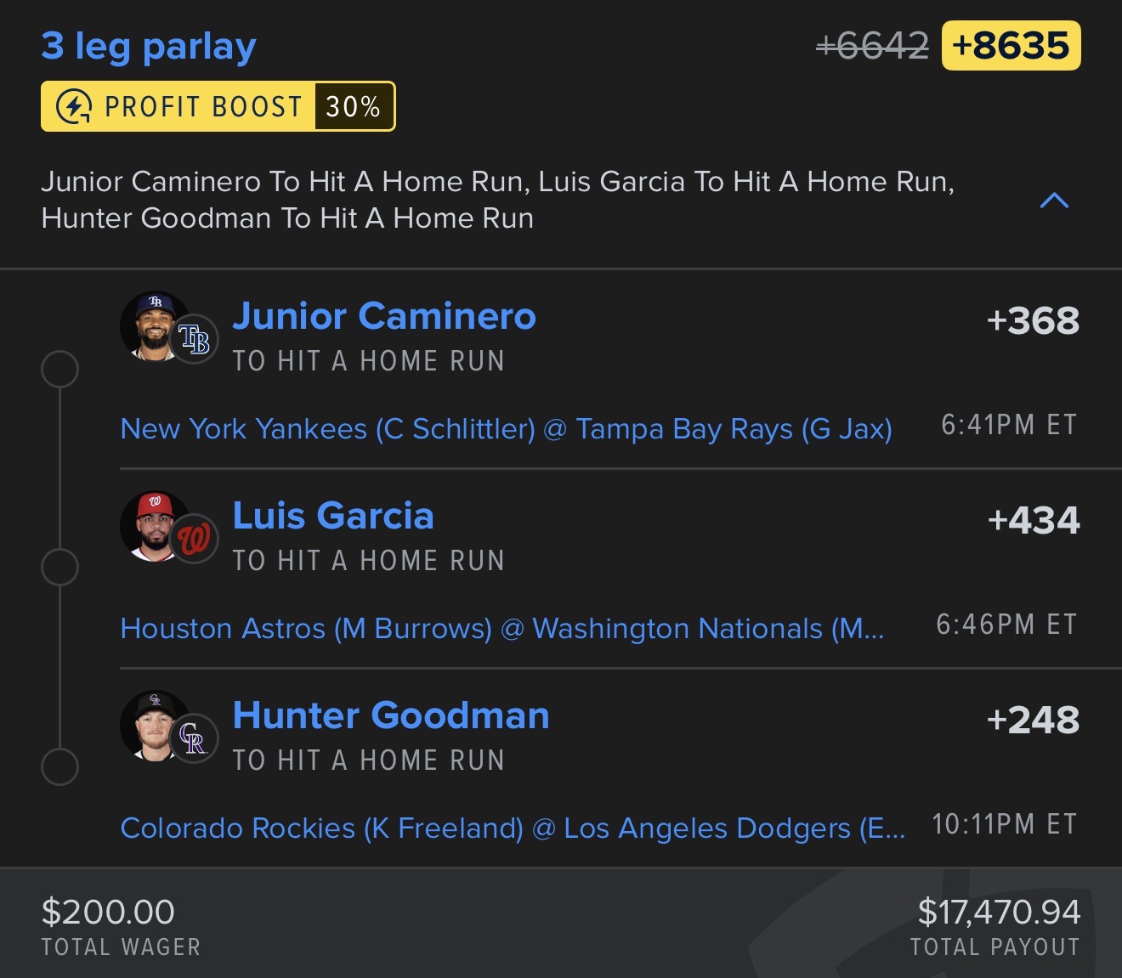Image resolution: width=1122 pixels, height=978 pixels.
Task: Open the Yankees @ Rays game link
Action: coord(507,429)
